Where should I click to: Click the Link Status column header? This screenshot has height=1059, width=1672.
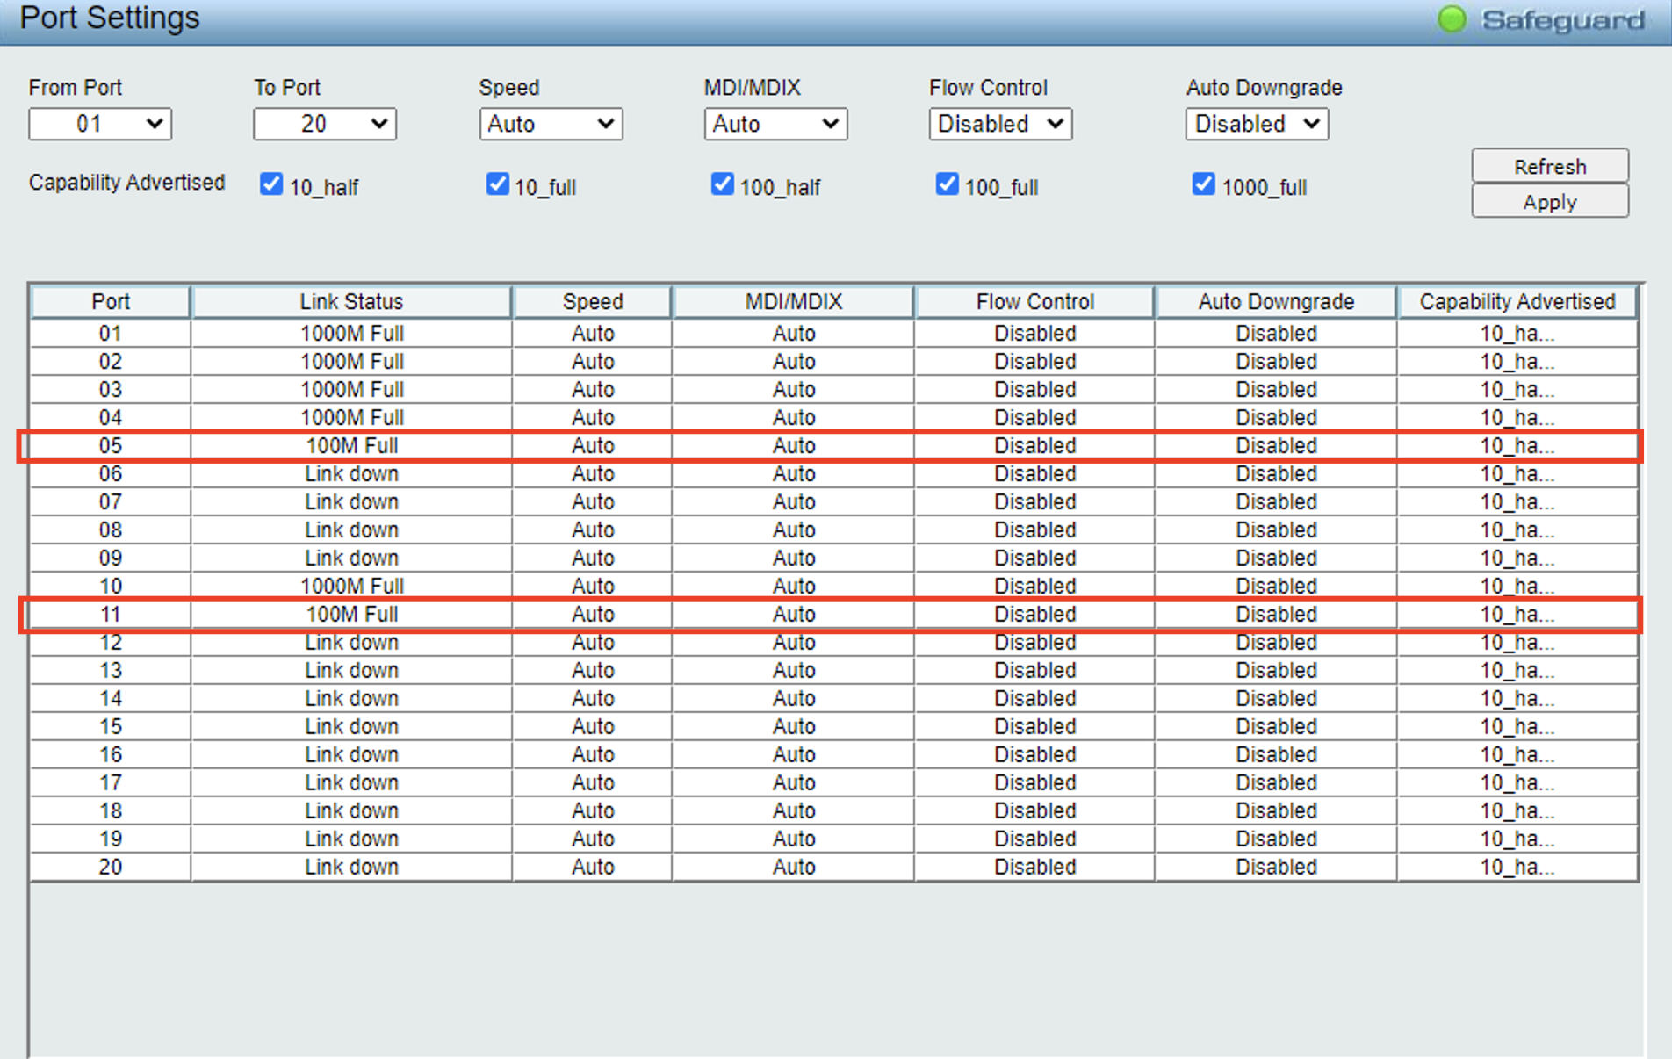pyautogui.click(x=351, y=302)
